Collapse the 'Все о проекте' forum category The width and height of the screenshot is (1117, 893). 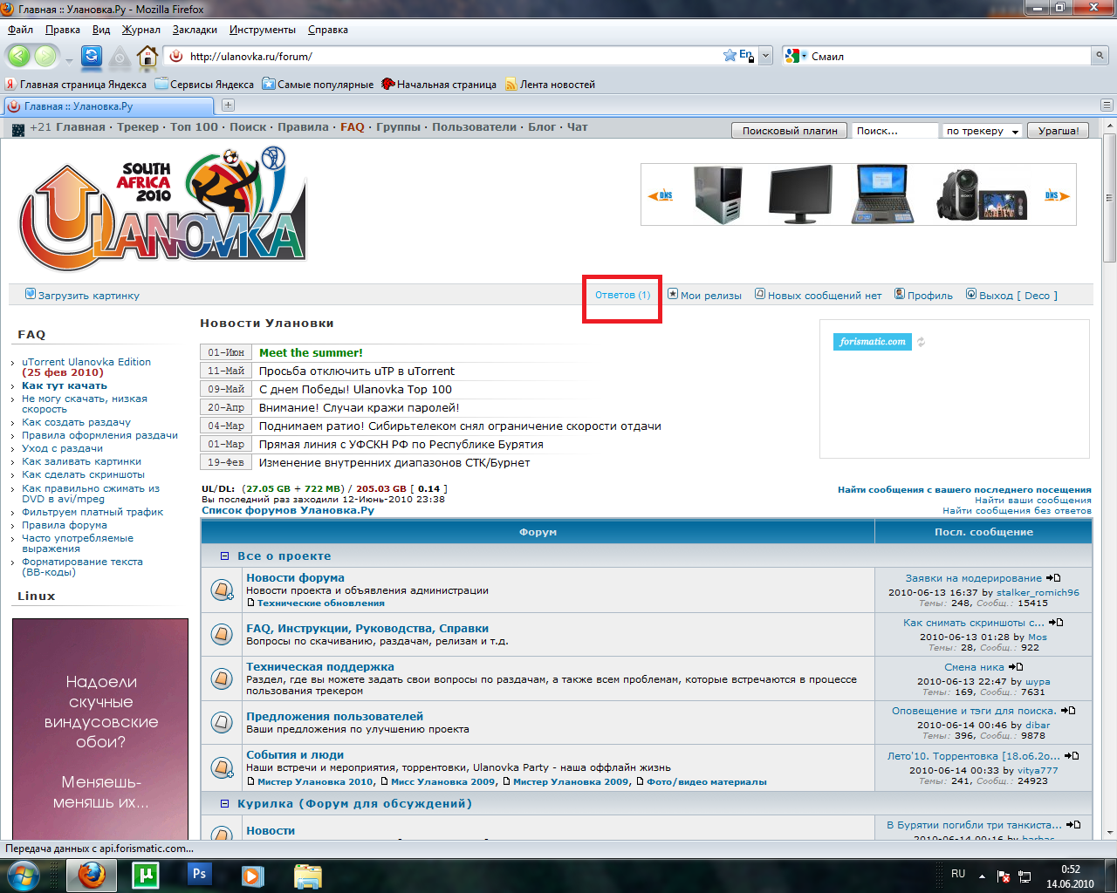tap(224, 556)
